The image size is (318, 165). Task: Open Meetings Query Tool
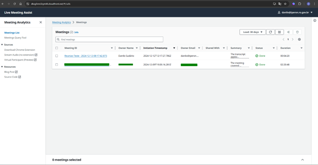tap(15, 38)
